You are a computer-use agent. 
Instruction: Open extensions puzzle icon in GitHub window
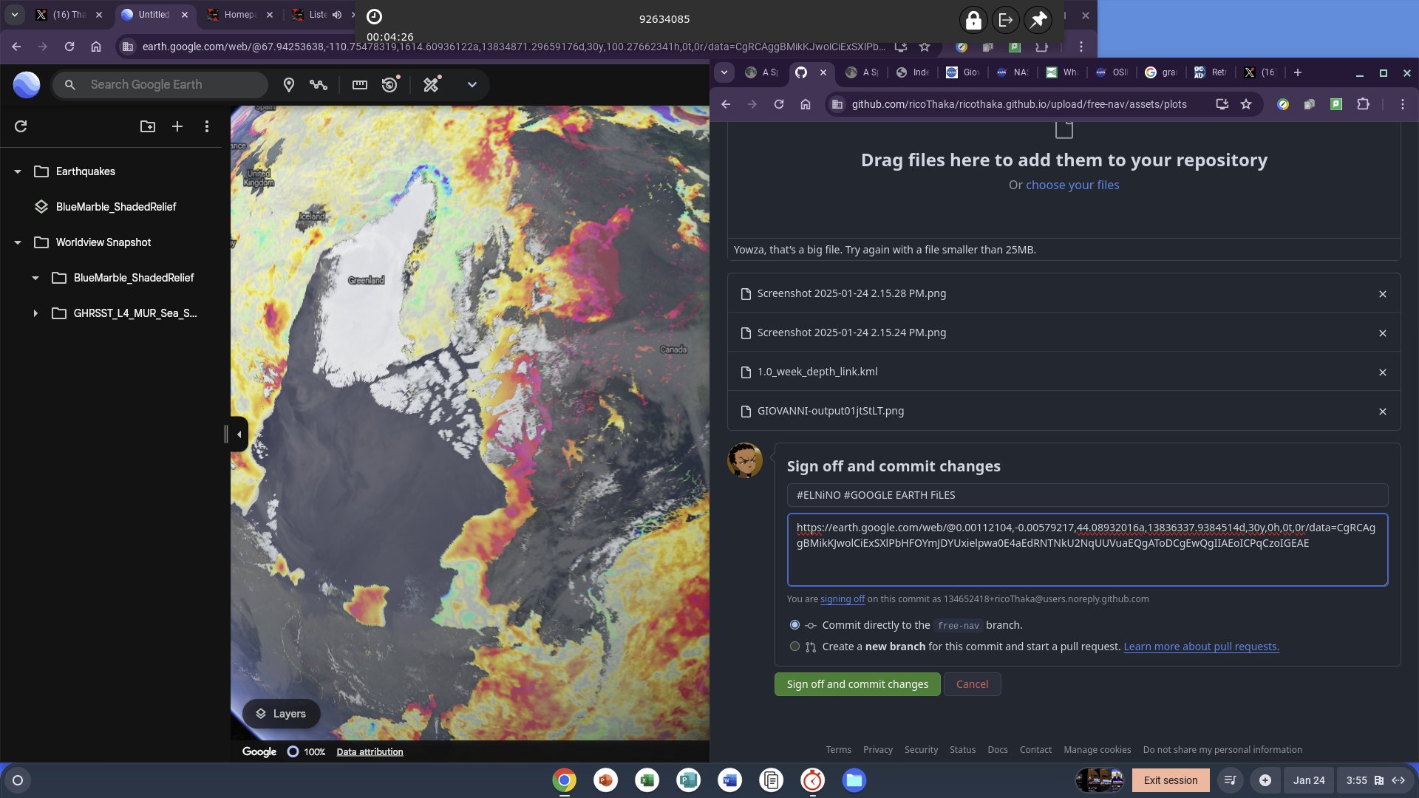1364,104
